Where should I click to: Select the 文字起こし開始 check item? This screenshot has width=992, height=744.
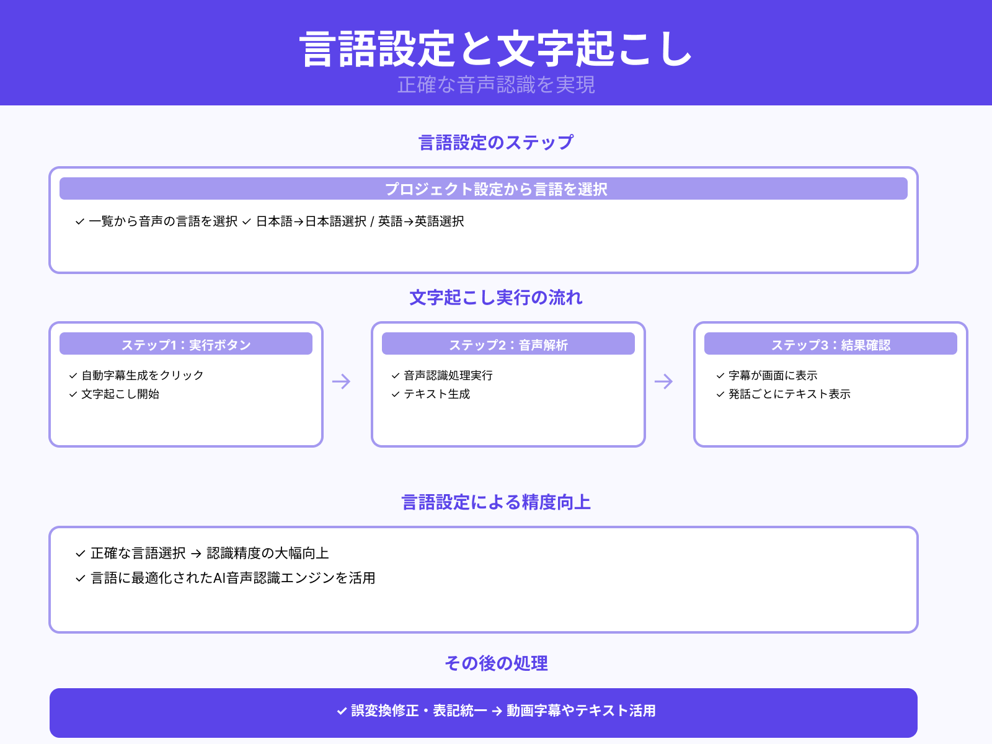(x=121, y=393)
